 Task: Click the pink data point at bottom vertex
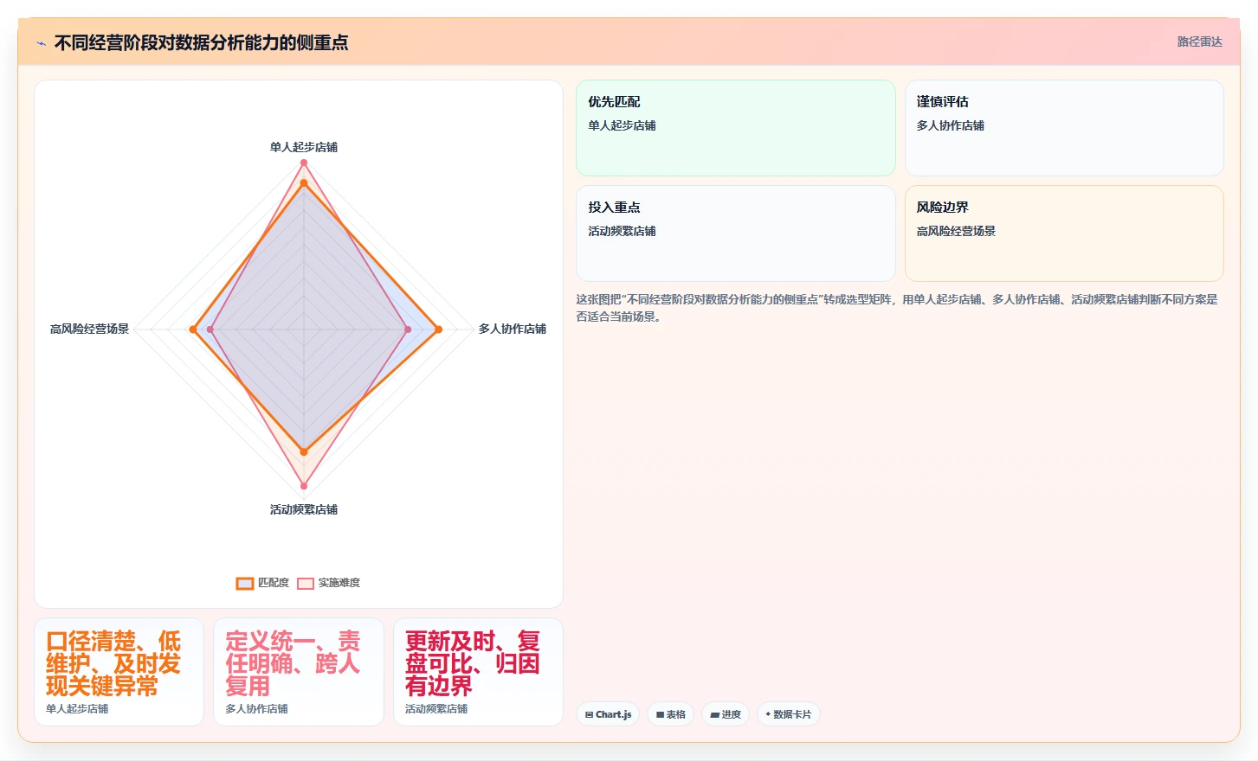point(304,486)
